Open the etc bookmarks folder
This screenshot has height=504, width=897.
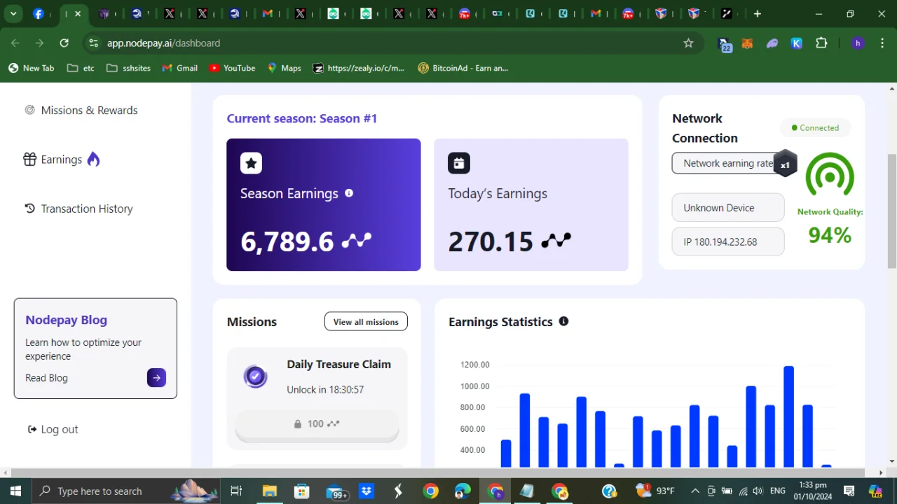tap(81, 68)
